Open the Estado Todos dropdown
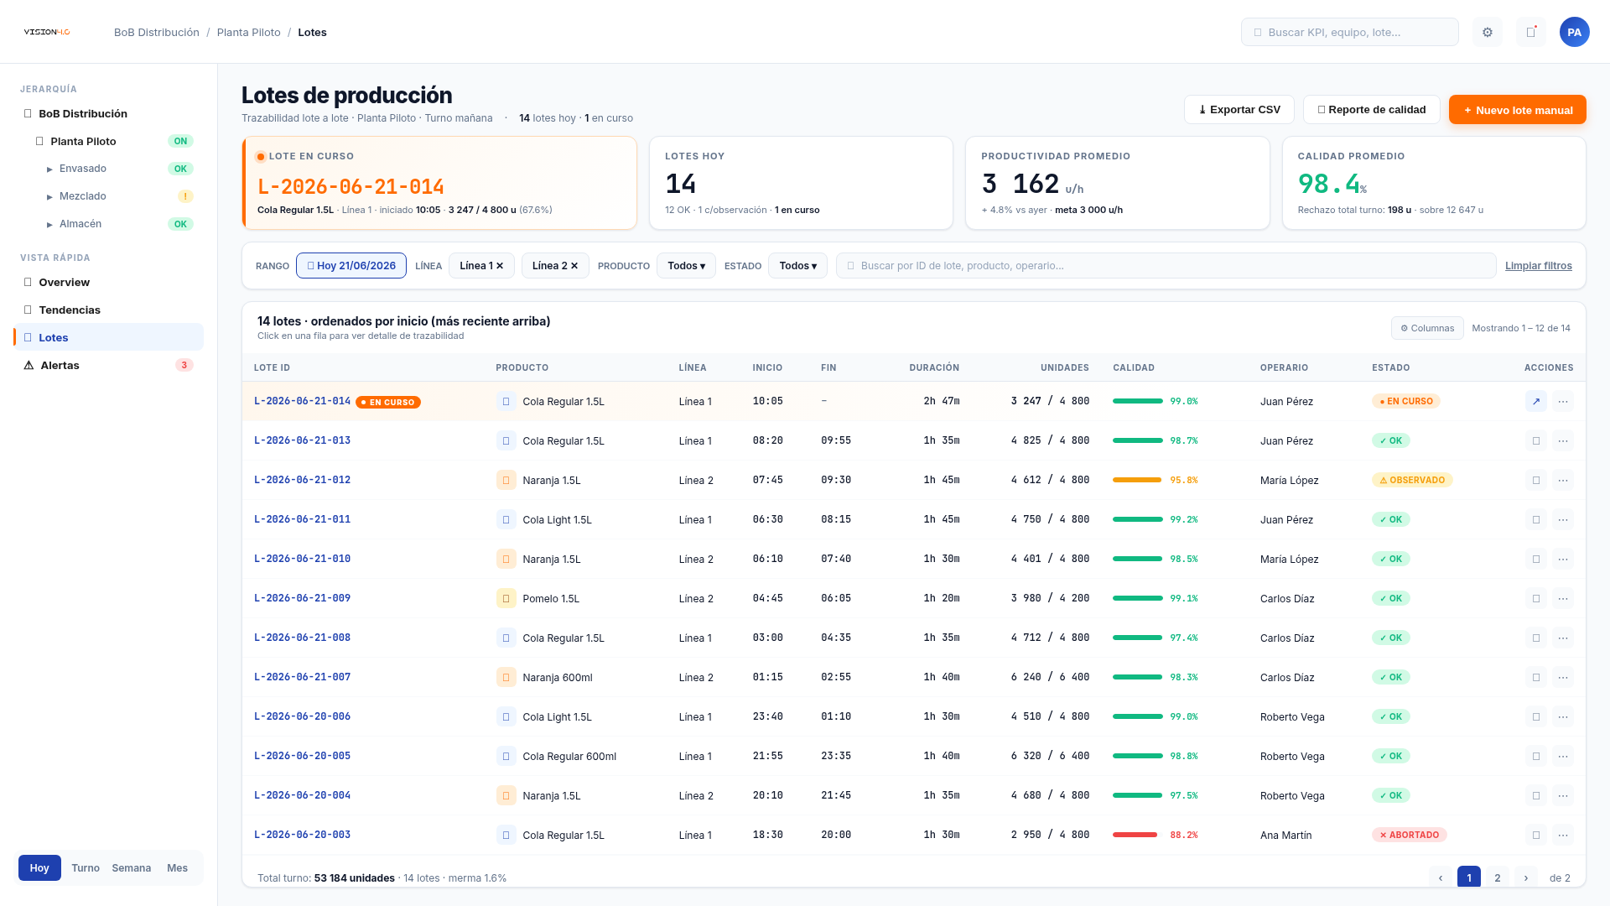1610x906 pixels. point(797,265)
